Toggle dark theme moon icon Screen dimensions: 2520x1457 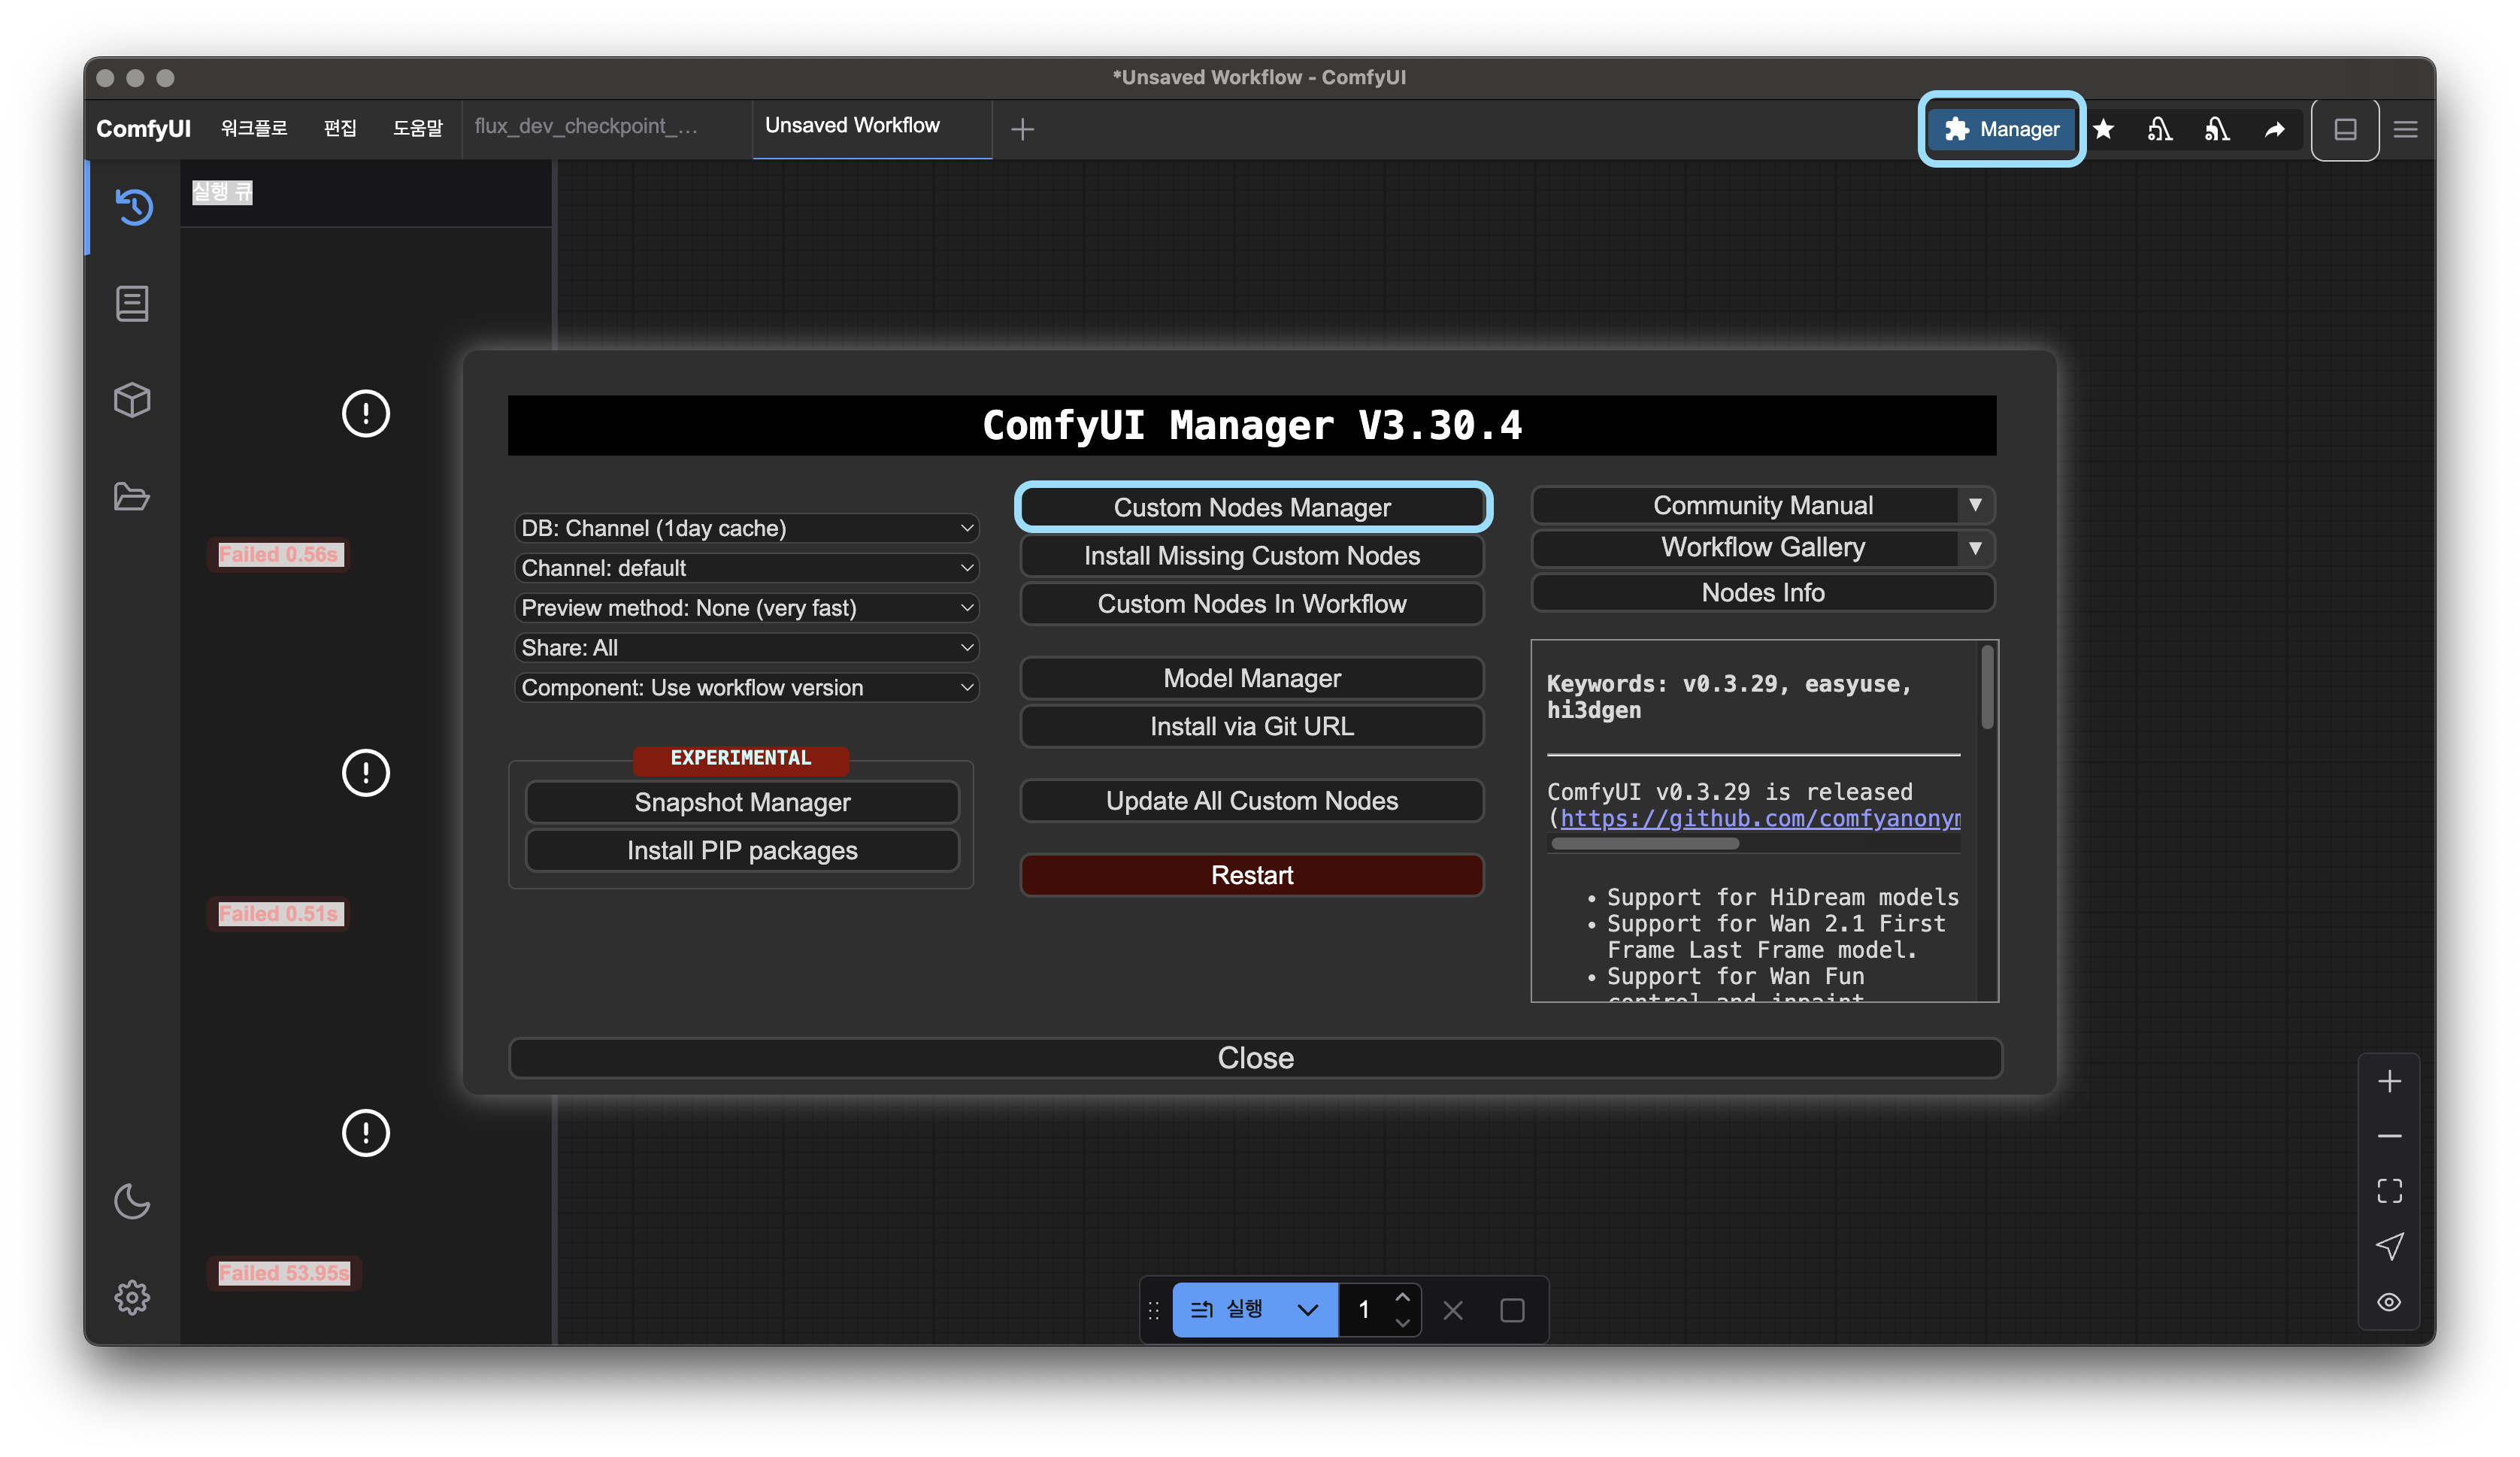pyautogui.click(x=132, y=1201)
